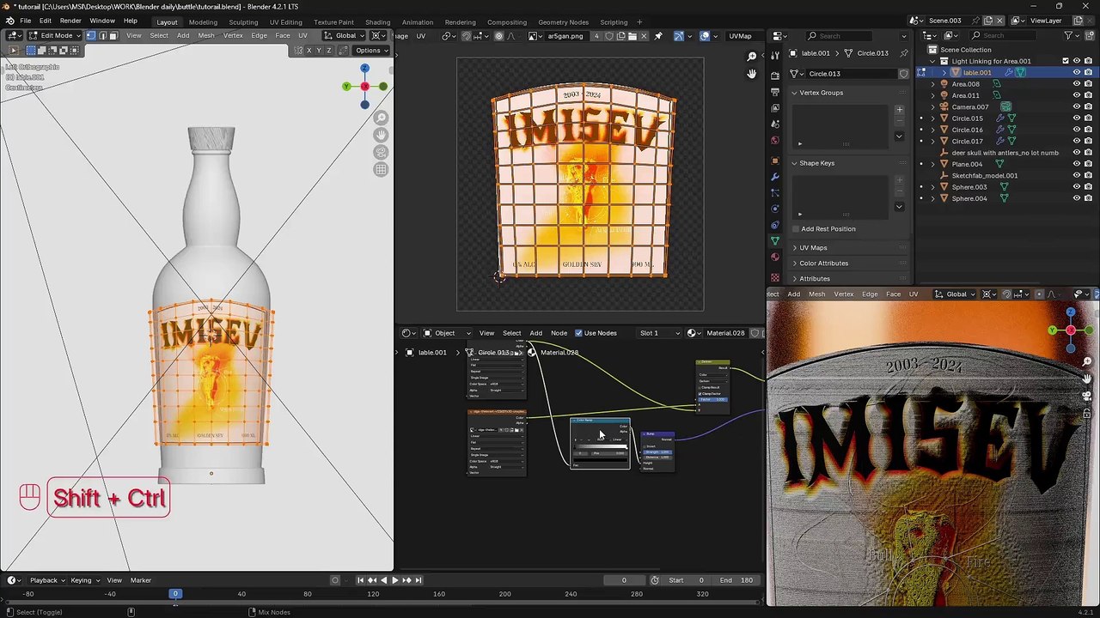Select the Object Data properties tab

775,240
